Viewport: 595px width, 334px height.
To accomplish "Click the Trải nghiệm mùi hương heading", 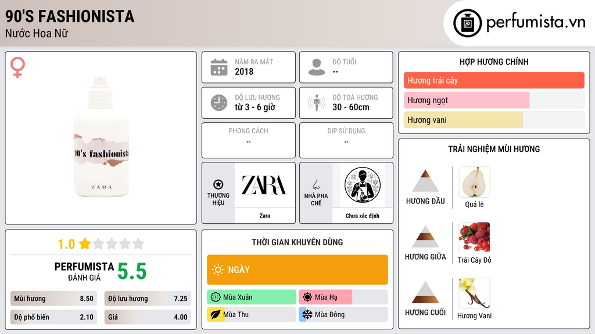I will click(494, 149).
